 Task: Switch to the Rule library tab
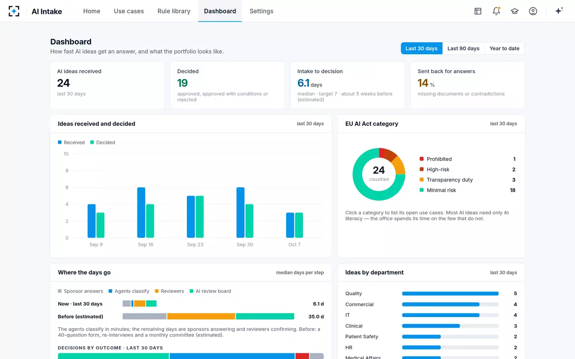pos(174,11)
